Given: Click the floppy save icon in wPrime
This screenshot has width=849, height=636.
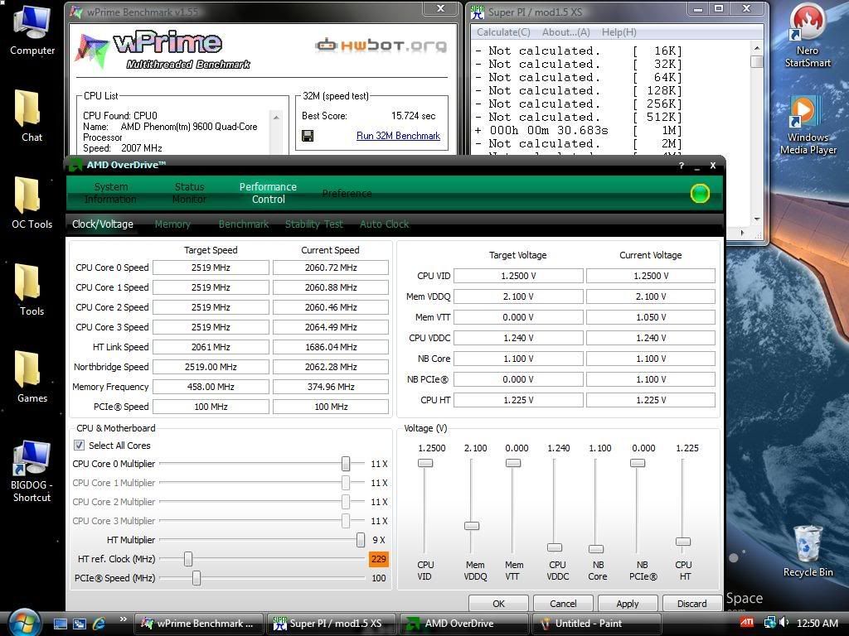Looking at the screenshot, I should click(308, 136).
